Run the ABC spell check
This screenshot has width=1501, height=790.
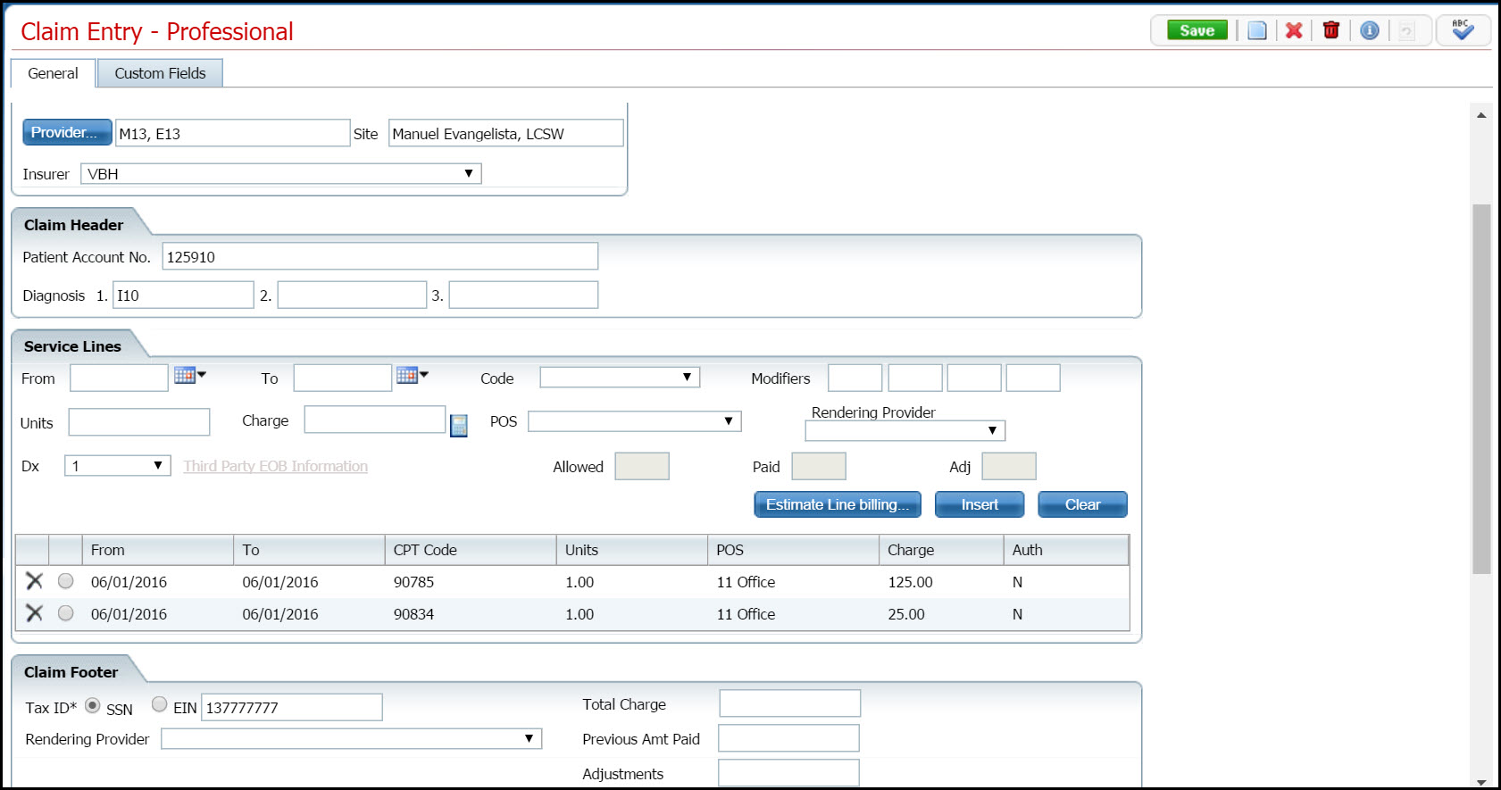pyautogui.click(x=1462, y=30)
